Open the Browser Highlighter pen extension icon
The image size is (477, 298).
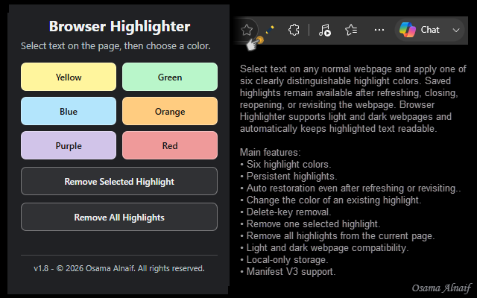(270, 30)
